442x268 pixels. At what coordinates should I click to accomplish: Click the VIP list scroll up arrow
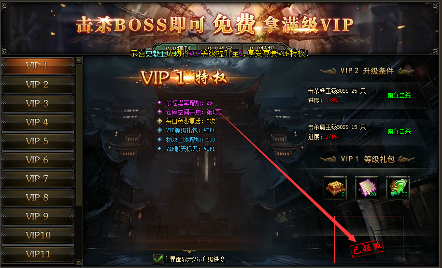[x=79, y=60]
